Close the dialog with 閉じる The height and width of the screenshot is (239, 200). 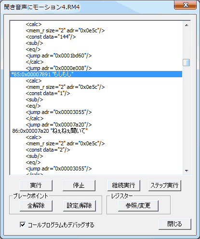pyautogui.click(x=175, y=224)
